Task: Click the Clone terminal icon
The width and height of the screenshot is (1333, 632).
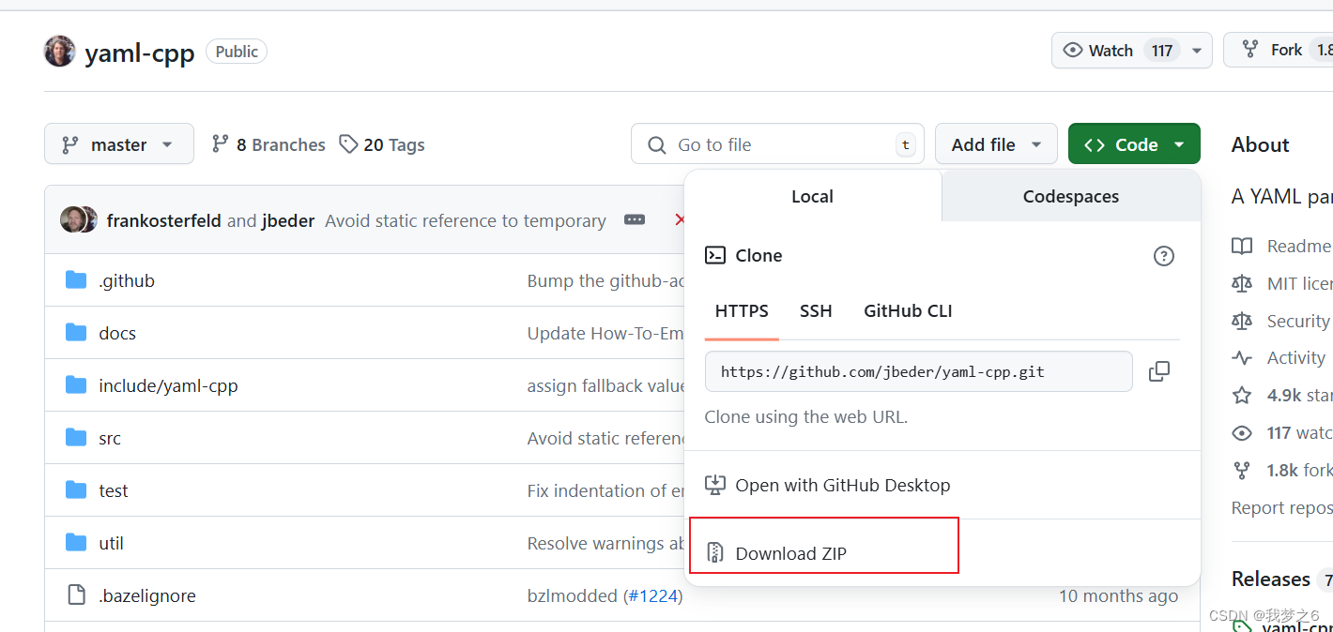Action: pyautogui.click(x=715, y=254)
